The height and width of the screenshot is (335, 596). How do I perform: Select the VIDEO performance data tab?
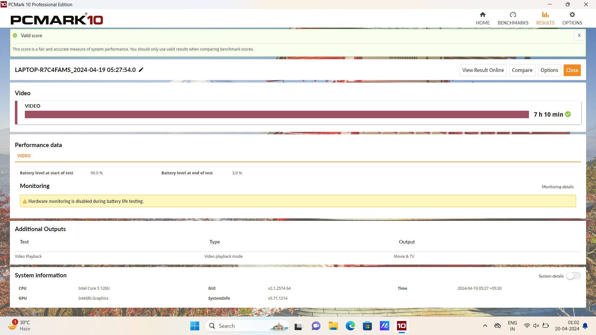click(24, 156)
